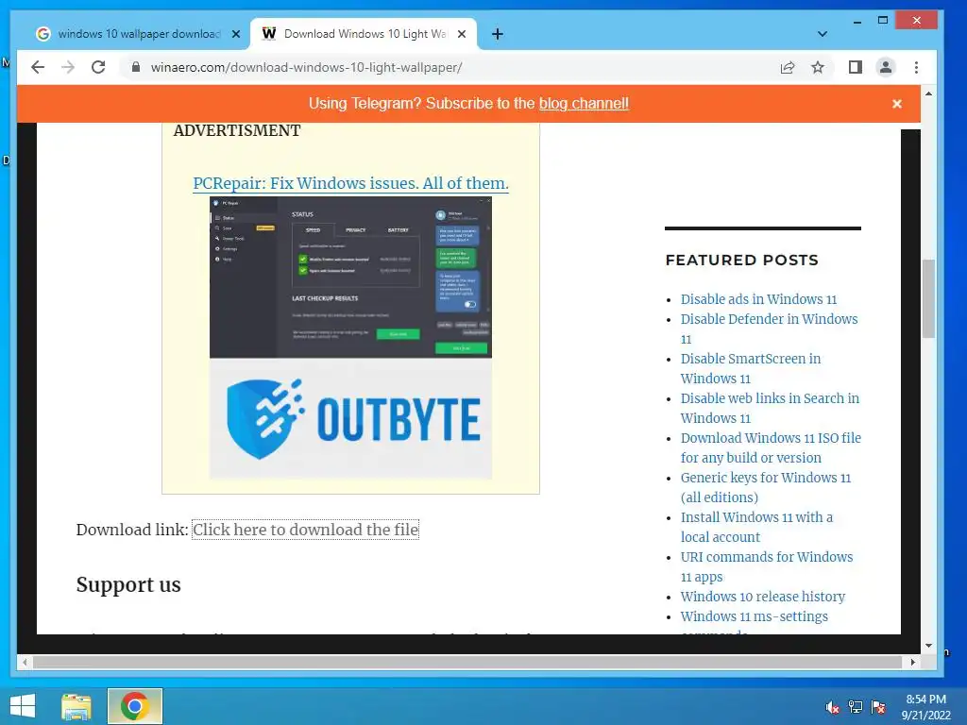The width and height of the screenshot is (967, 725).
Task: Click the ADVERTISMENT label
Action: pyautogui.click(x=237, y=130)
